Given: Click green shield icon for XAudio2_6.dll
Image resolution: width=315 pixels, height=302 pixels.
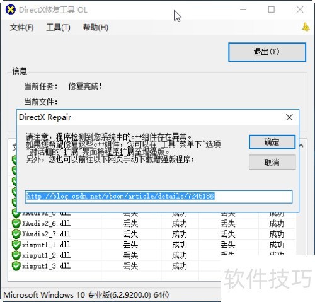Looking at the screenshot, I should pos(16,223).
